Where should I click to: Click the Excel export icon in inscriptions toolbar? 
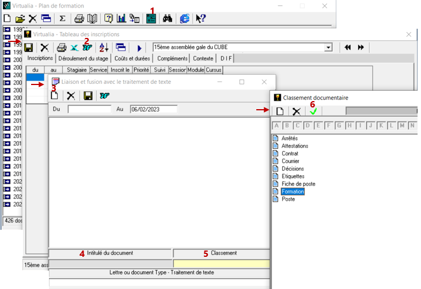tap(74, 48)
